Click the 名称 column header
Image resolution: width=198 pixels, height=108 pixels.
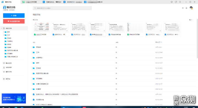click(34, 42)
